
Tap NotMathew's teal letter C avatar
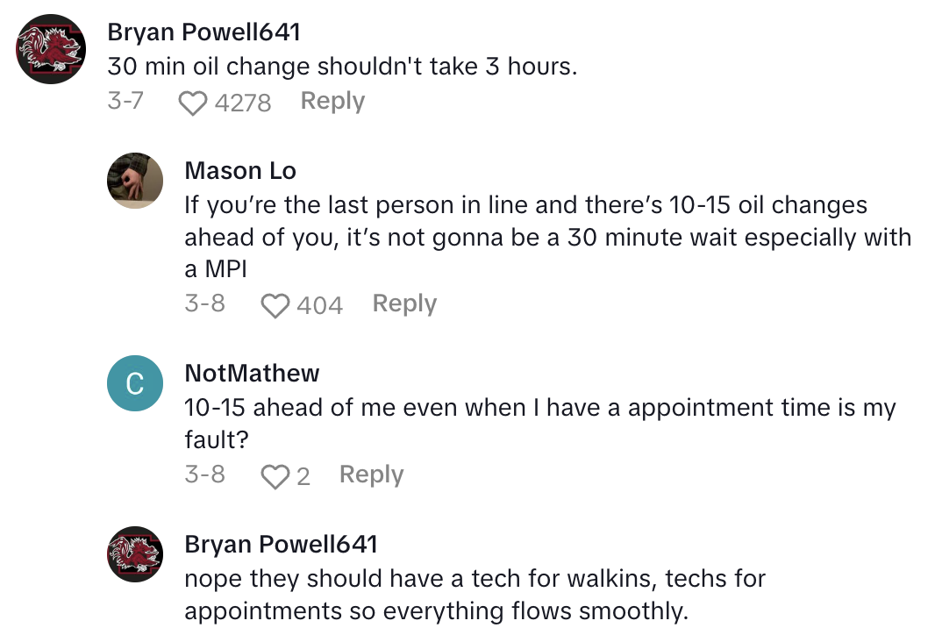[135, 383]
